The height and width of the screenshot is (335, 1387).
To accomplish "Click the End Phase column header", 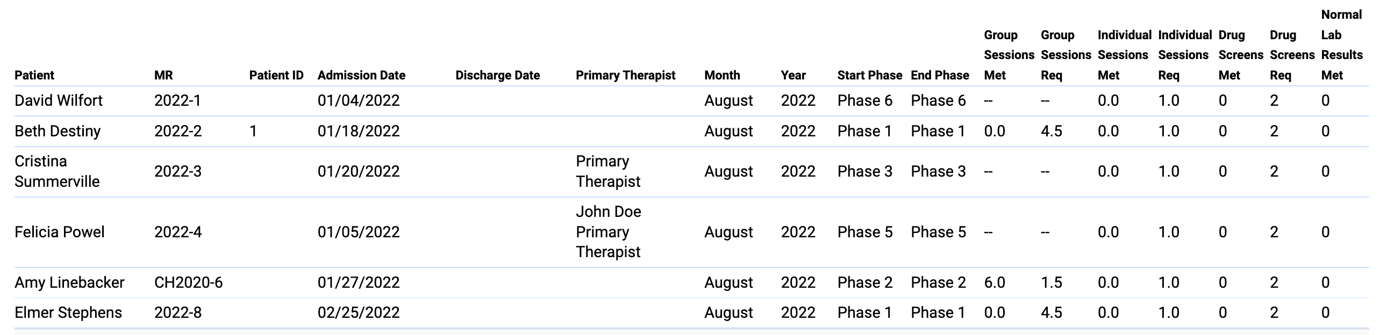I will click(x=940, y=75).
